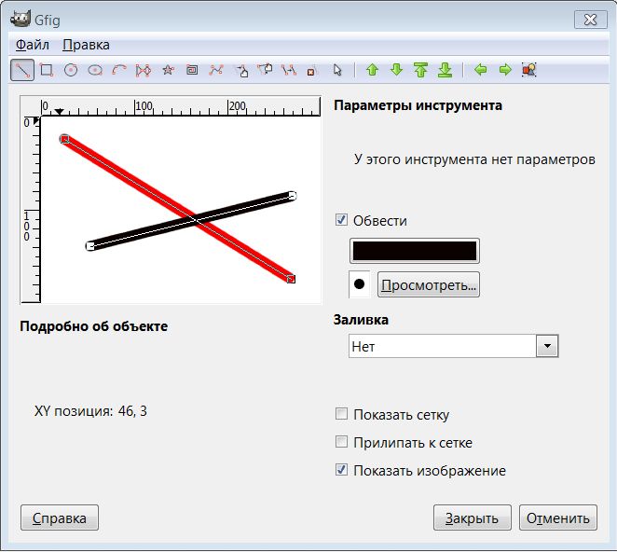Image resolution: width=617 pixels, height=552 pixels.
Task: Lower selected object with down arrow
Action: (396, 70)
